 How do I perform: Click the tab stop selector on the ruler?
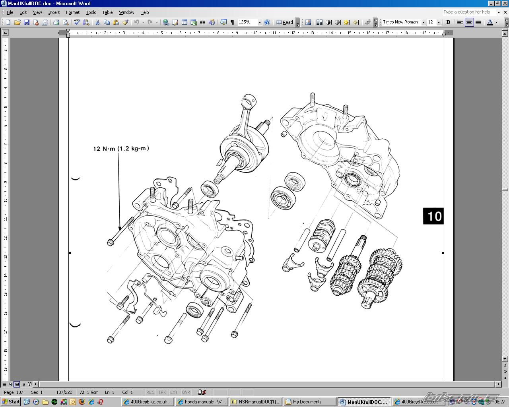[x=5, y=33]
